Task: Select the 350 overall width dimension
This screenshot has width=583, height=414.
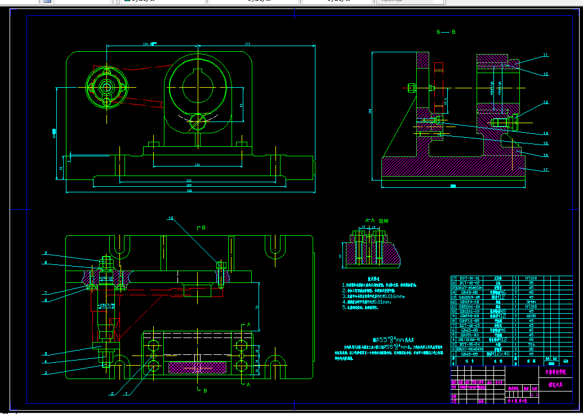Action: click(x=189, y=191)
